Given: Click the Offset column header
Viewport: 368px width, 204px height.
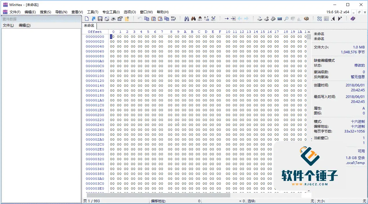Looking at the screenshot, I should (x=95, y=32).
